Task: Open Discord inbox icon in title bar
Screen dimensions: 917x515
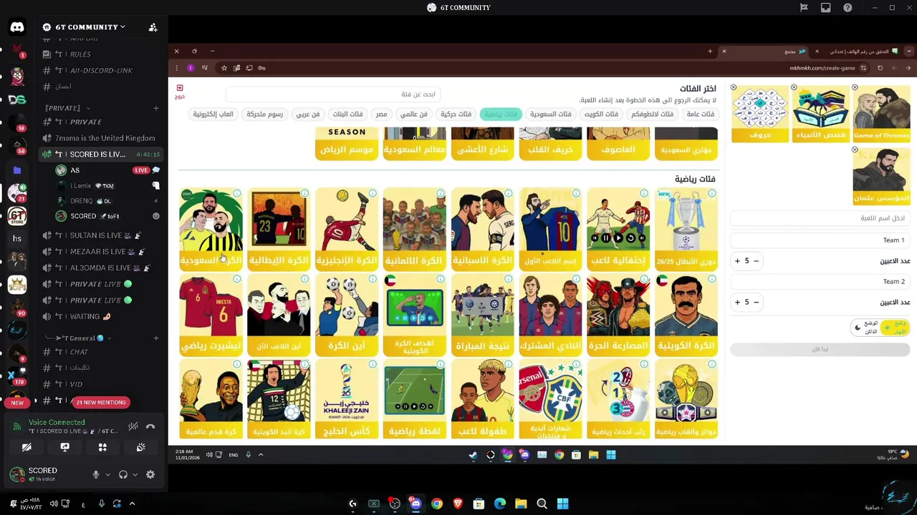Action: 826,8
